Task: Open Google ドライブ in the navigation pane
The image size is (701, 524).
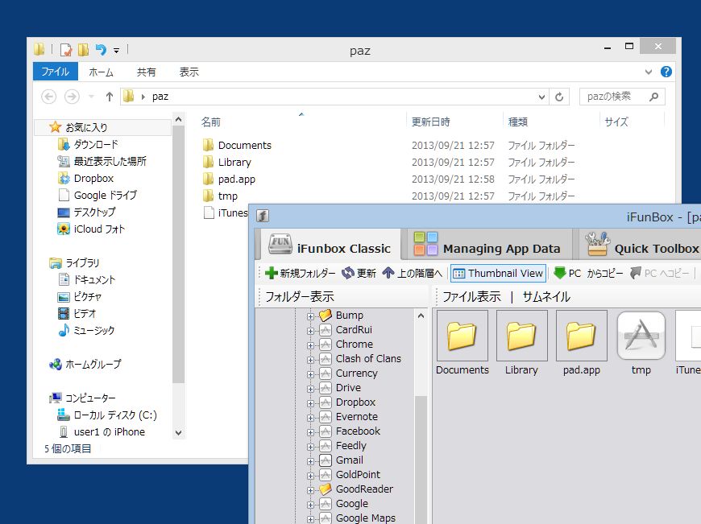Action: (x=105, y=196)
